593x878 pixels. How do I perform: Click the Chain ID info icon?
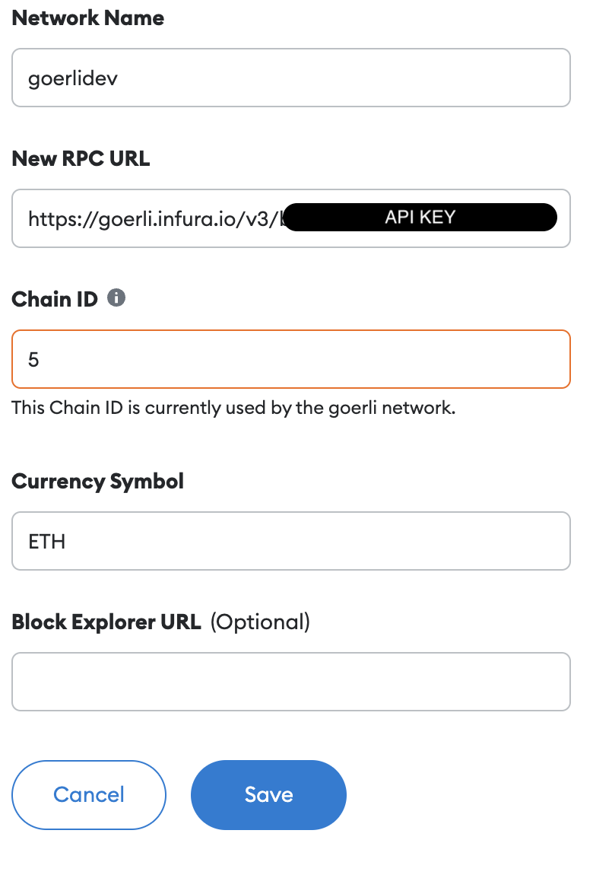pyautogui.click(x=116, y=298)
